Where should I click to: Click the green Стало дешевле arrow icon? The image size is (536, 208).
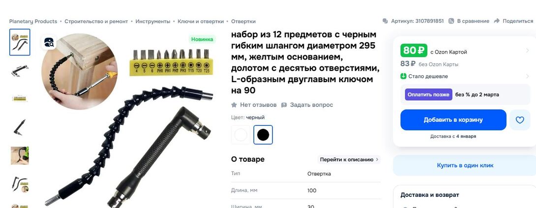(403, 76)
